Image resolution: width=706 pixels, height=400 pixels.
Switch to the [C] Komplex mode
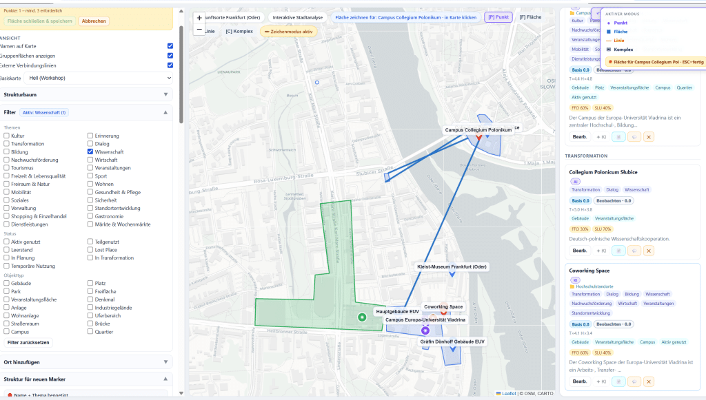click(x=239, y=32)
